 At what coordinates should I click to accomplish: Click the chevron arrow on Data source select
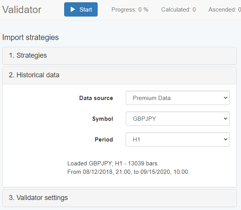coord(225,98)
